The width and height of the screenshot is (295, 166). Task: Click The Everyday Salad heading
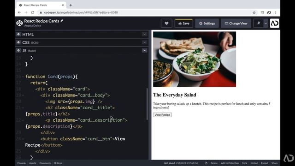pos(175,95)
